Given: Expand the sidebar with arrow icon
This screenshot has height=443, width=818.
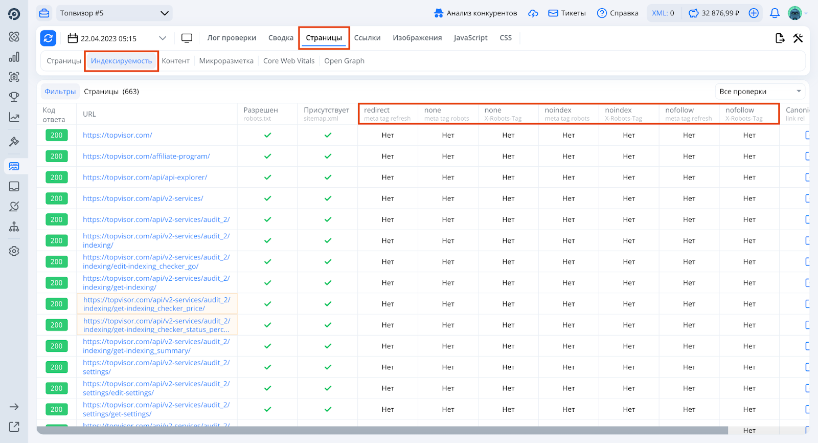Looking at the screenshot, I should (x=14, y=407).
